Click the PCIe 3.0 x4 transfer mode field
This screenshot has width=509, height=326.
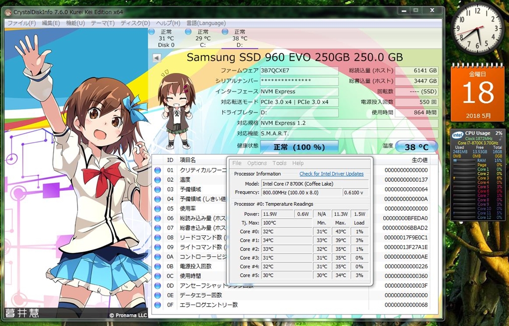click(x=299, y=102)
